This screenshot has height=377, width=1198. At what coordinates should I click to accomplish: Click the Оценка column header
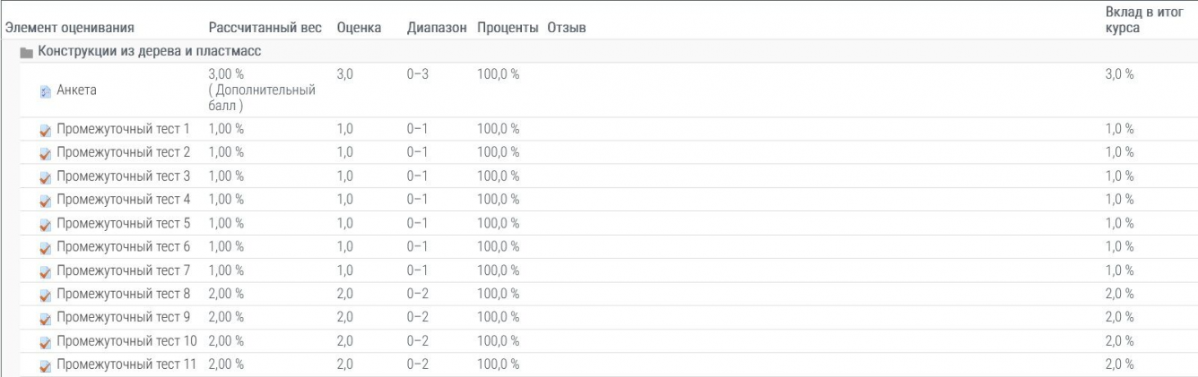(x=360, y=29)
